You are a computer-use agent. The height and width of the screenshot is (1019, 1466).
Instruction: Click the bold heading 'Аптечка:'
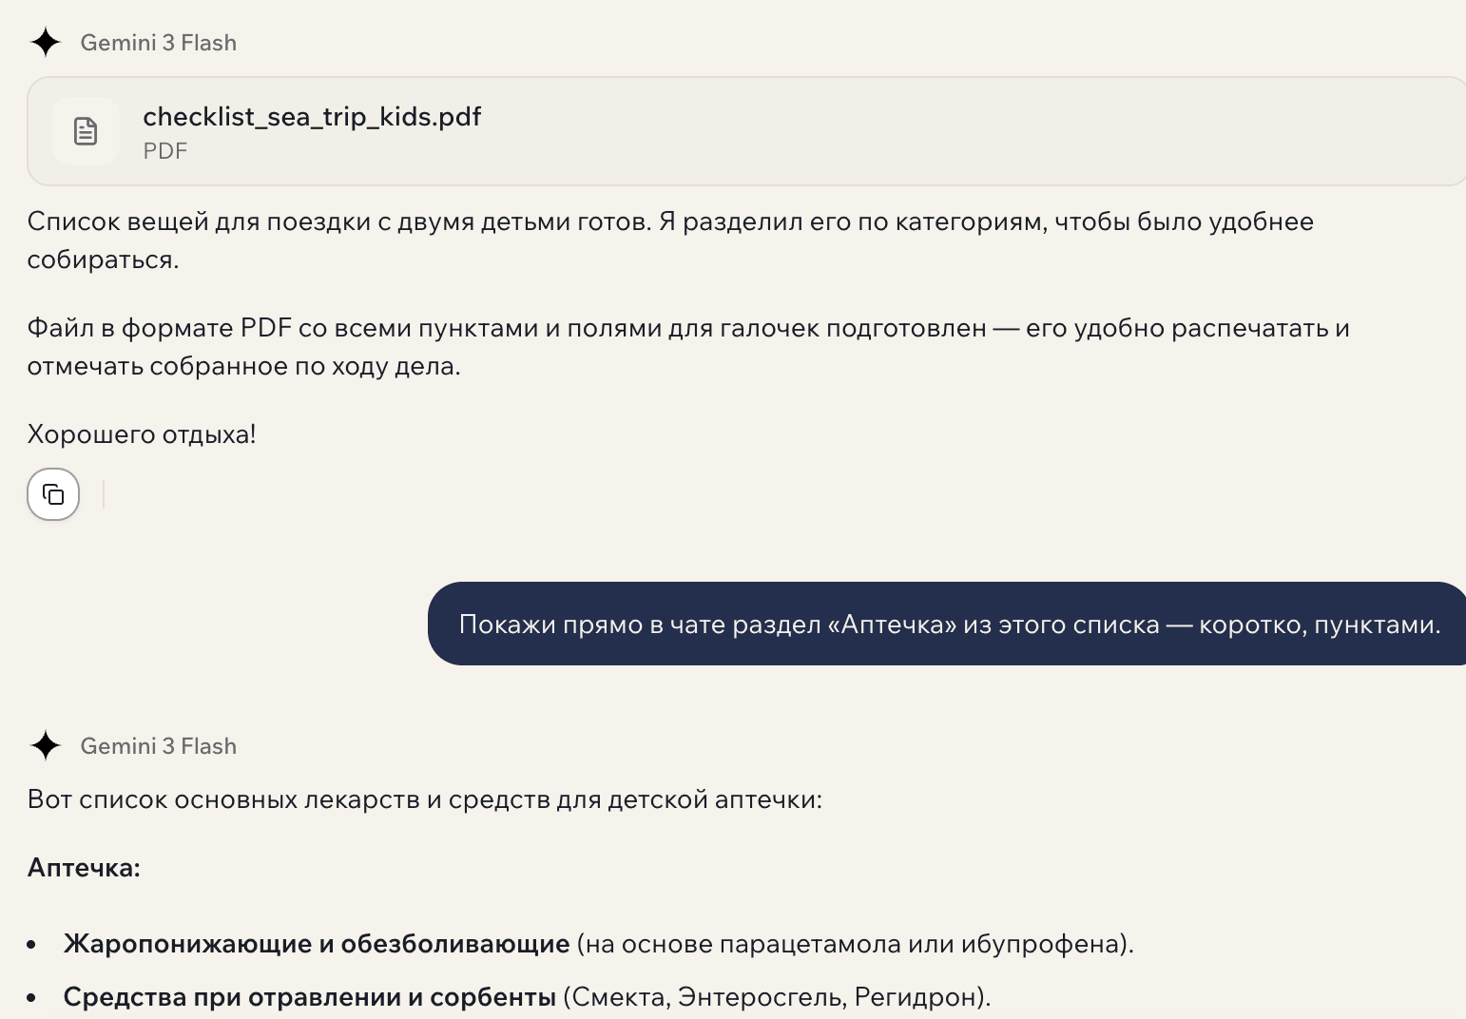84,868
